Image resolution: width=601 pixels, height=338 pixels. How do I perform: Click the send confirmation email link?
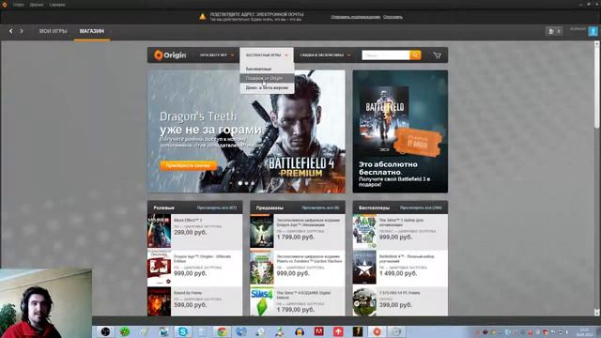[x=355, y=17]
